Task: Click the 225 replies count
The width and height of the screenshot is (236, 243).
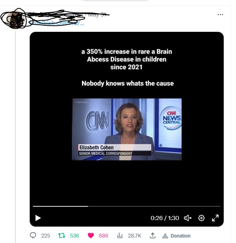Action: pyautogui.click(x=45, y=236)
